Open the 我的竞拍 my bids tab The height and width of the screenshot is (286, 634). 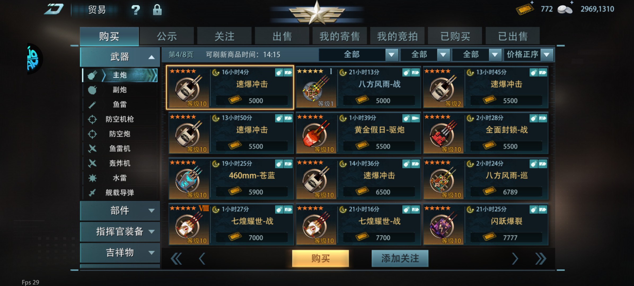tap(397, 36)
